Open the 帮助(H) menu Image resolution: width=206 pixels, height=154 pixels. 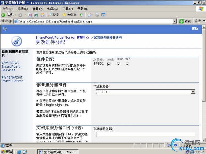tap(82, 9)
